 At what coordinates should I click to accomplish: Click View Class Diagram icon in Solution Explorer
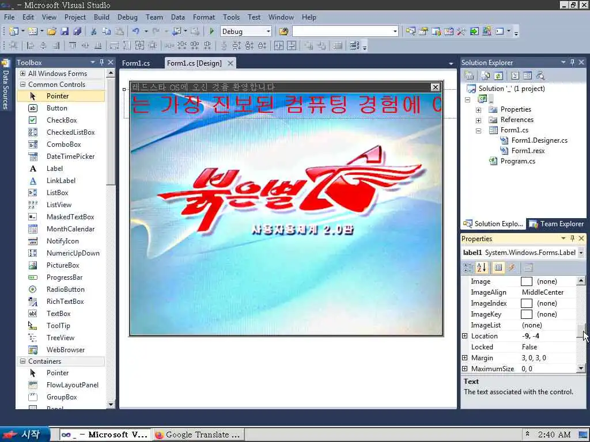click(540, 75)
